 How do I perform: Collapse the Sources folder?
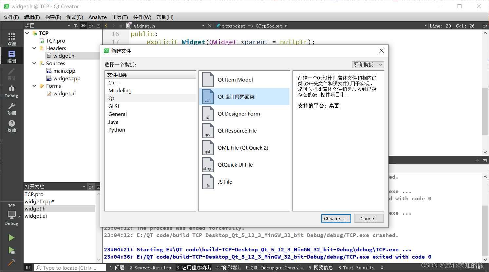34,63
